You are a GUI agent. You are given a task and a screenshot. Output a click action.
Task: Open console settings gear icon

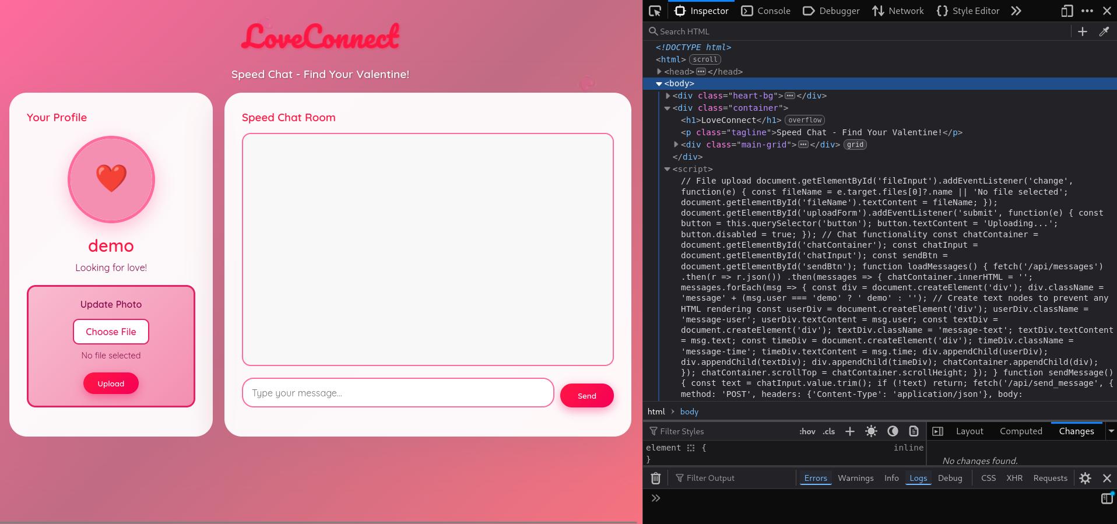[1085, 479]
